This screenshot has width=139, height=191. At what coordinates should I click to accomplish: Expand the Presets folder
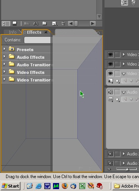5,49
